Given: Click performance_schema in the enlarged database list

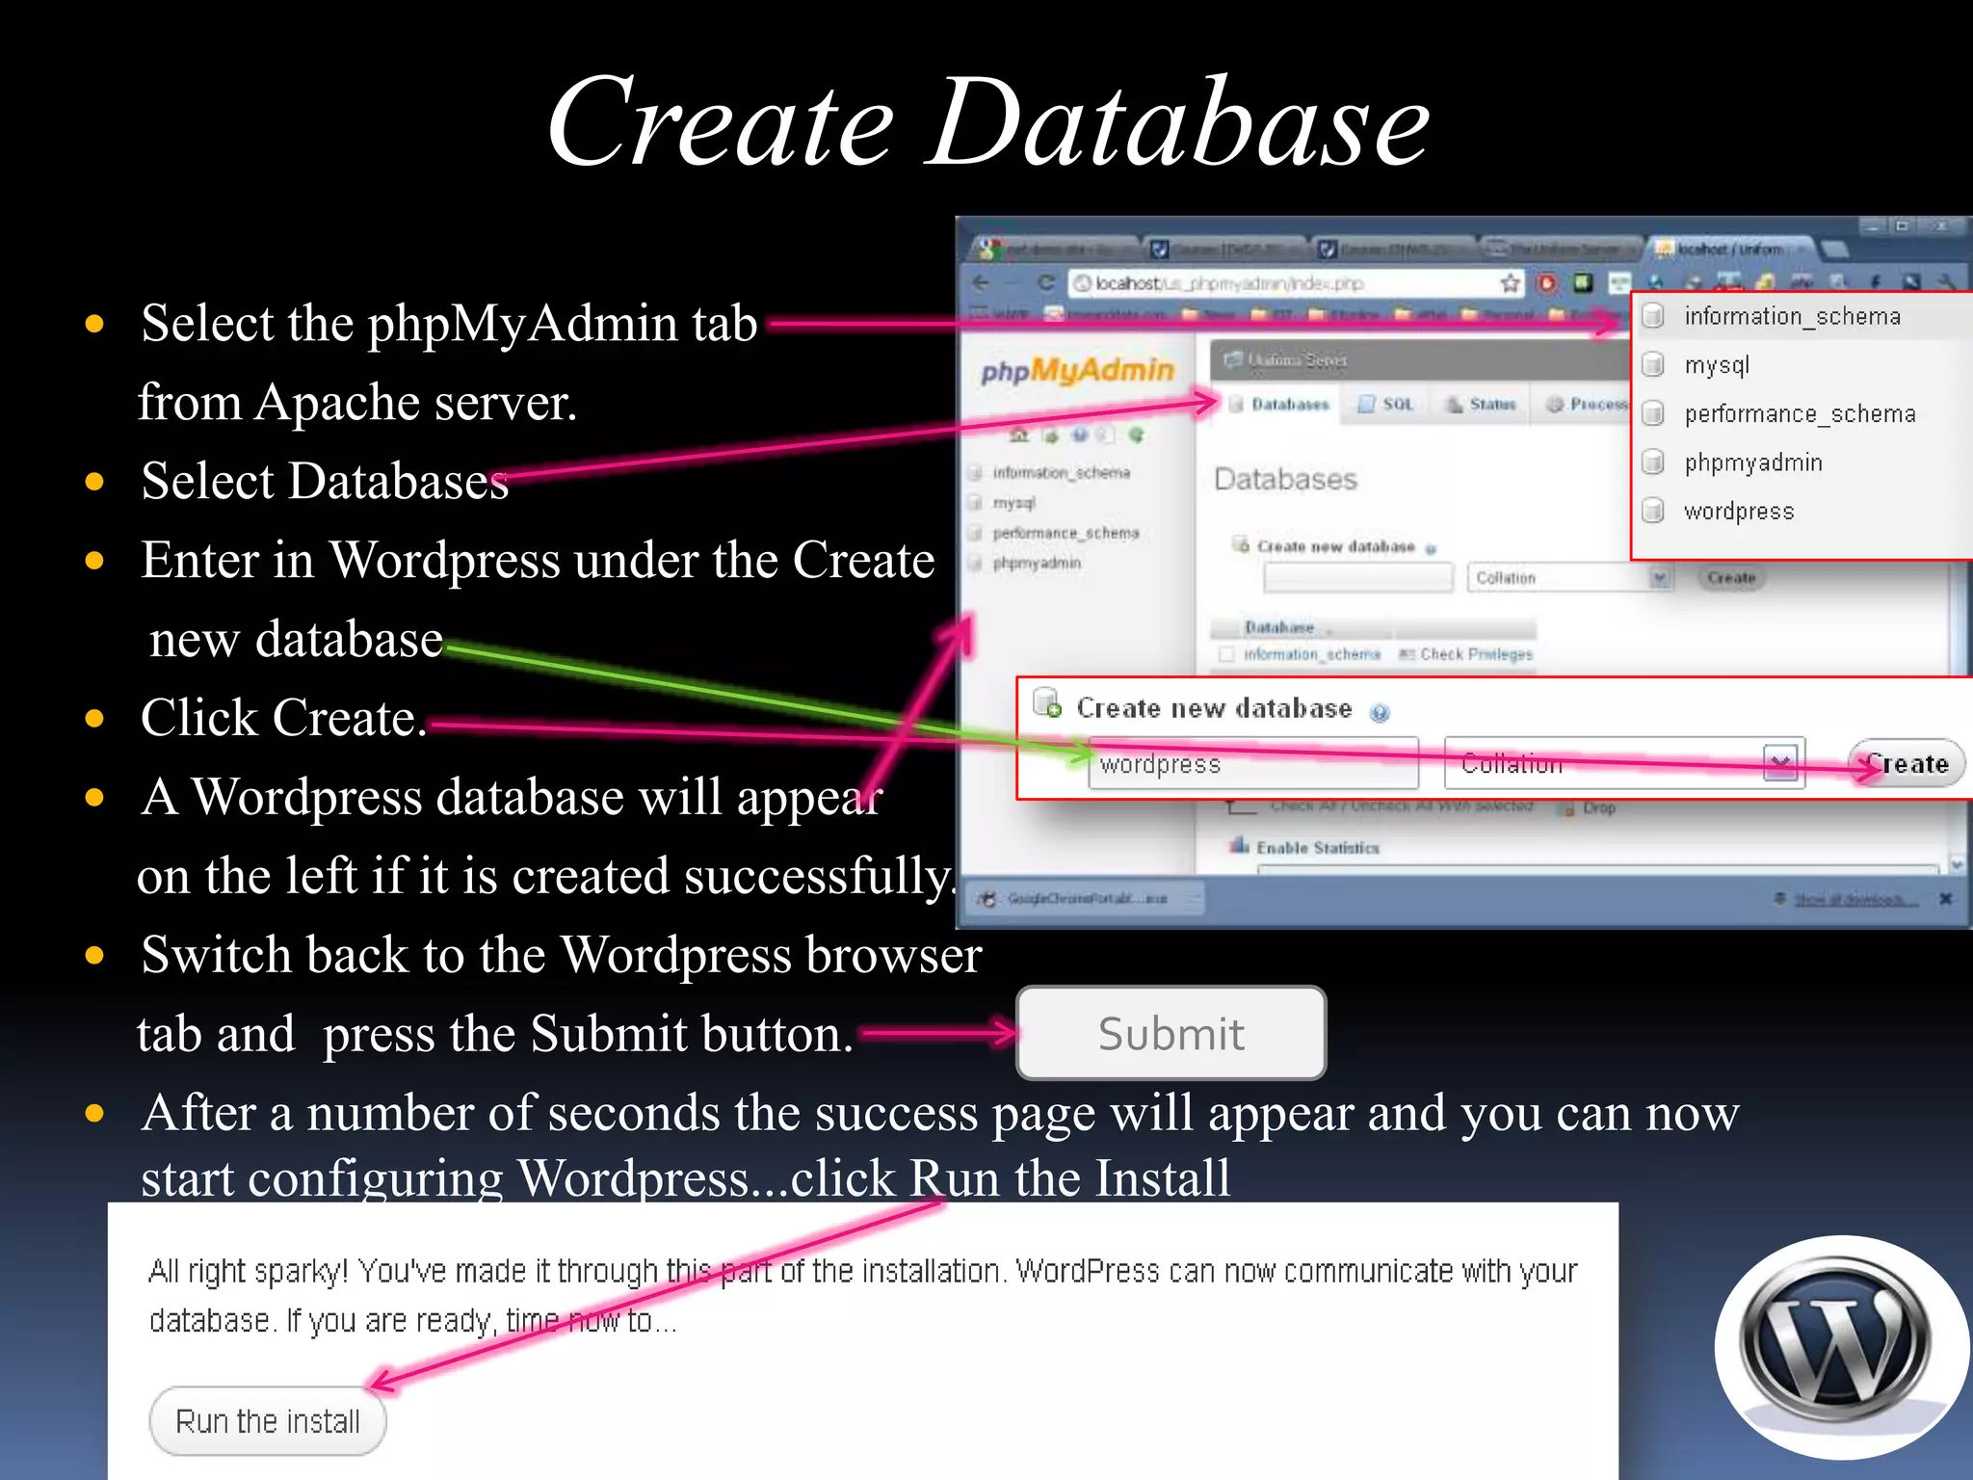Looking at the screenshot, I should (x=1800, y=413).
